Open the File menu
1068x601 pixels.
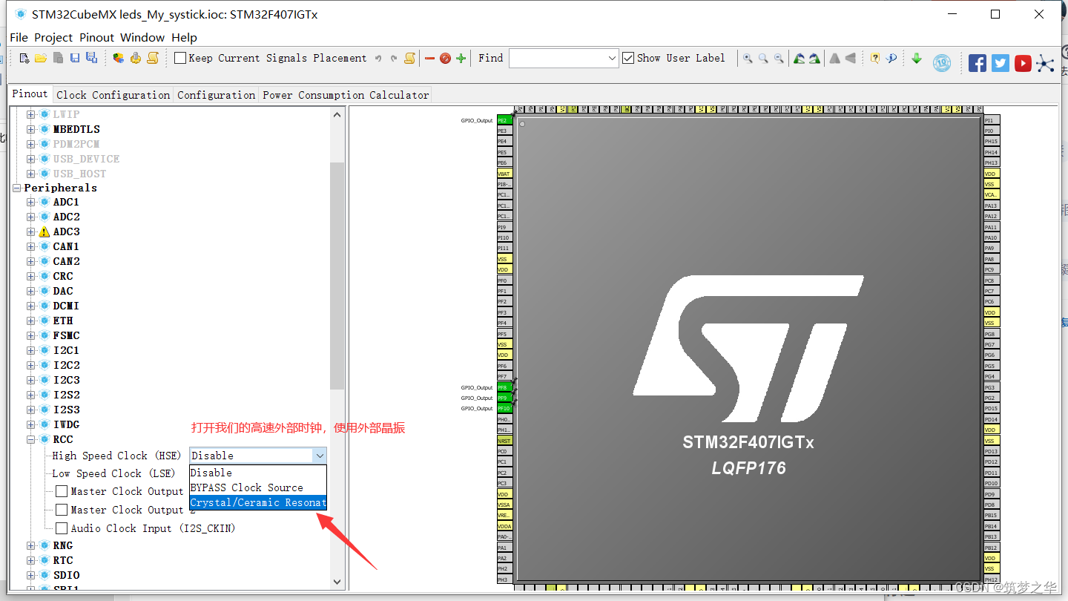[19, 37]
